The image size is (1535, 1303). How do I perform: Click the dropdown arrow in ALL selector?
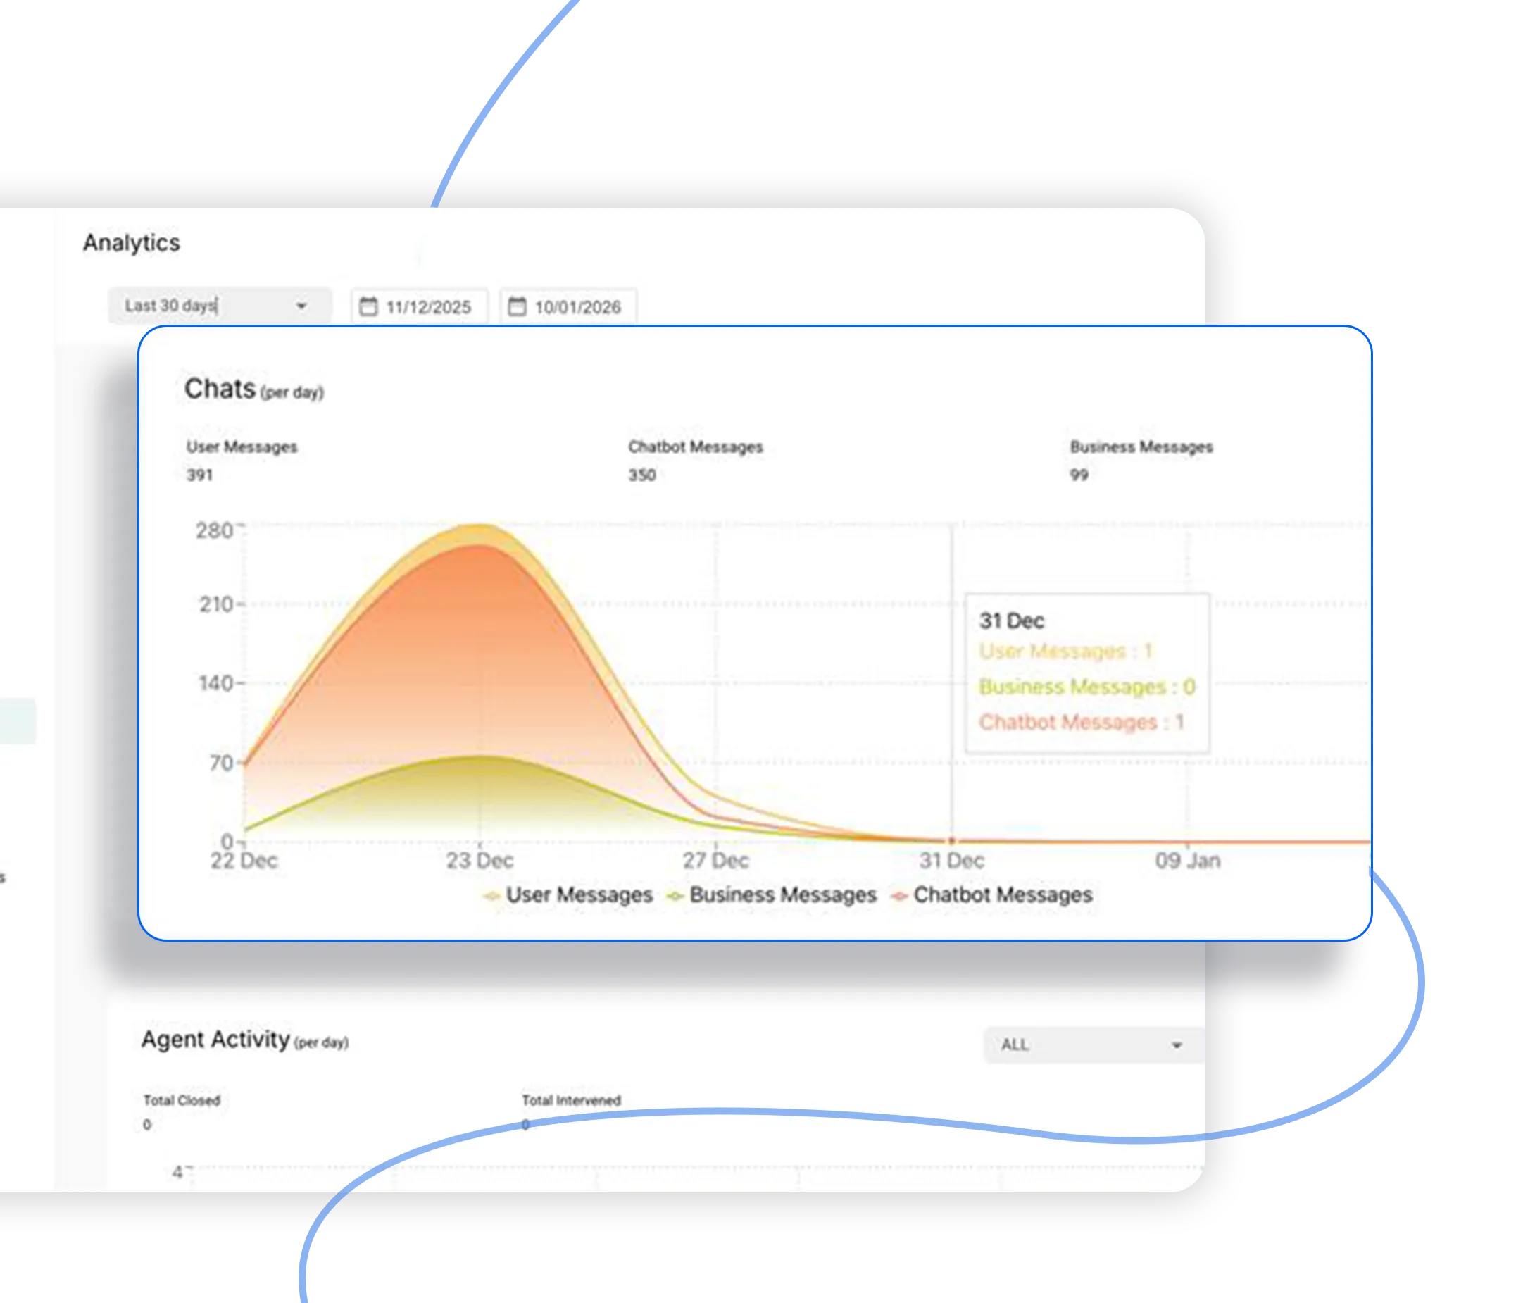pos(1177,1045)
